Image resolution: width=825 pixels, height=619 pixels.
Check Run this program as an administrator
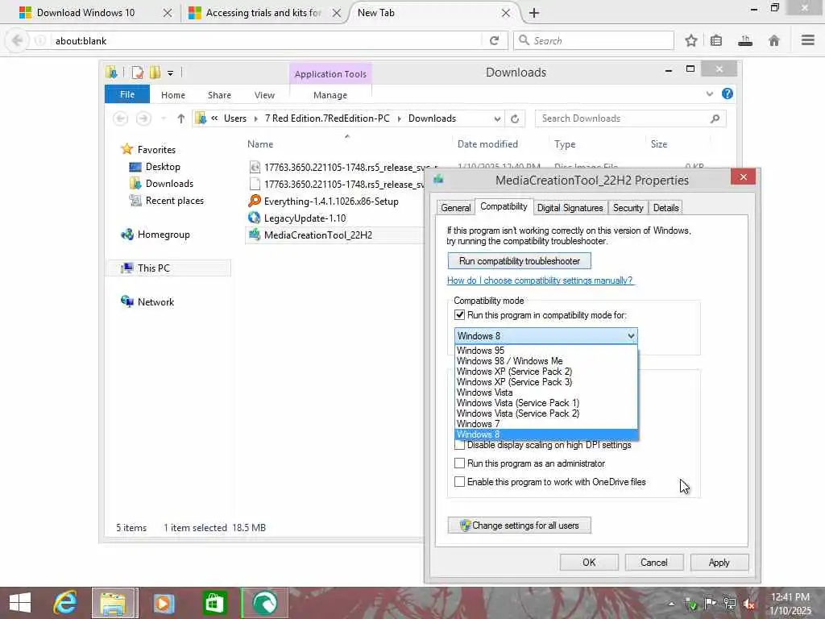point(459,463)
